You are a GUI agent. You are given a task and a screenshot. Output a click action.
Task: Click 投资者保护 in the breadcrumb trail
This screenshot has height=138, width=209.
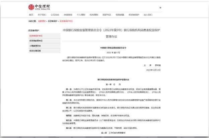[53, 21]
